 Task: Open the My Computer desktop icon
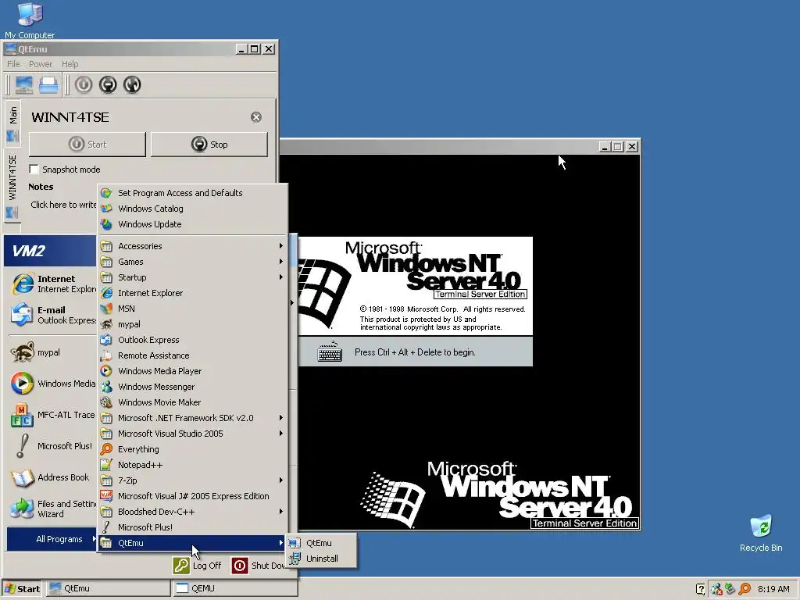30,20
